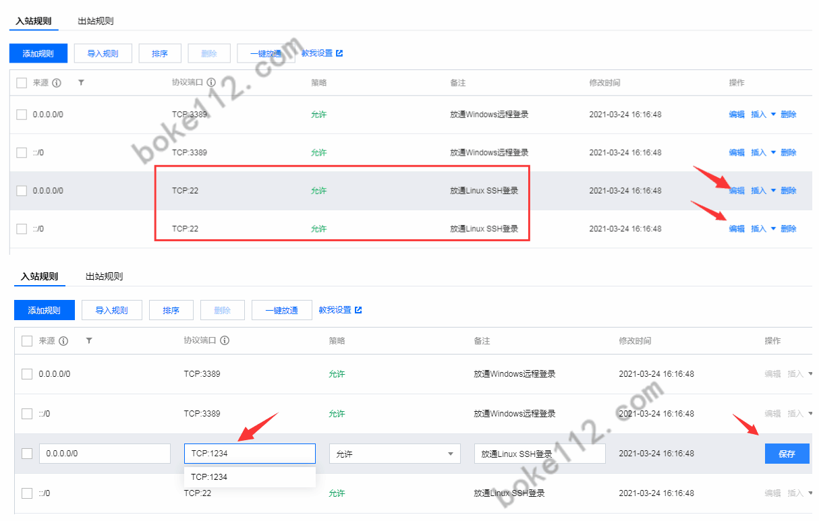Click external-link icon after lower 教我设置
The height and width of the screenshot is (521, 819).
click(358, 310)
